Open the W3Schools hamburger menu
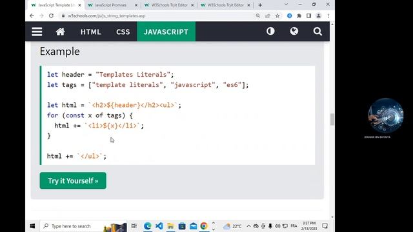This screenshot has width=413, height=232. 37,32
